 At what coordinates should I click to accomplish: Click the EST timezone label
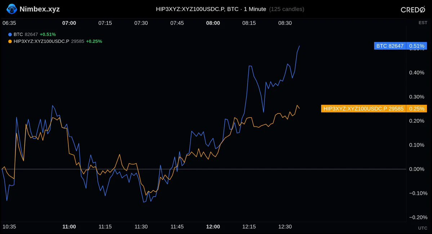(x=423, y=23)
